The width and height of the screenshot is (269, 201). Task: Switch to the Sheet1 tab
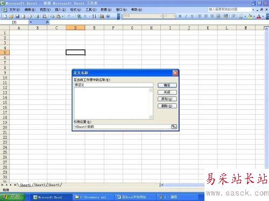point(25,185)
